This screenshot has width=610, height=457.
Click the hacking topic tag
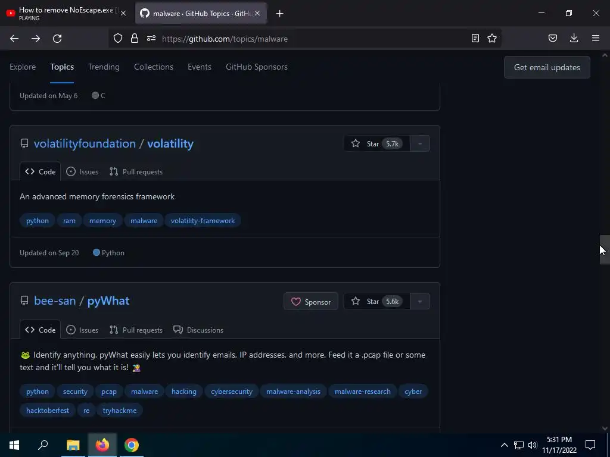(x=184, y=392)
